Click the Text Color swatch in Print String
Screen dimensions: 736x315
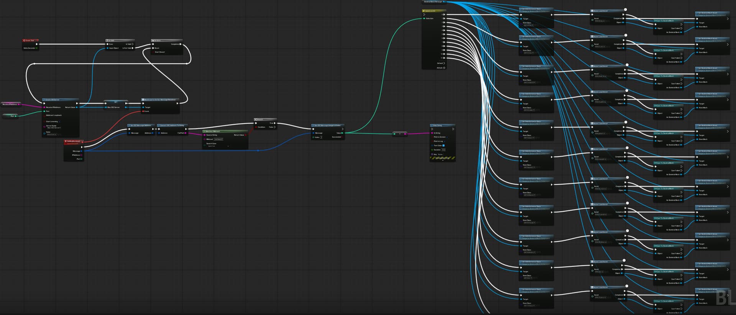tap(444, 145)
